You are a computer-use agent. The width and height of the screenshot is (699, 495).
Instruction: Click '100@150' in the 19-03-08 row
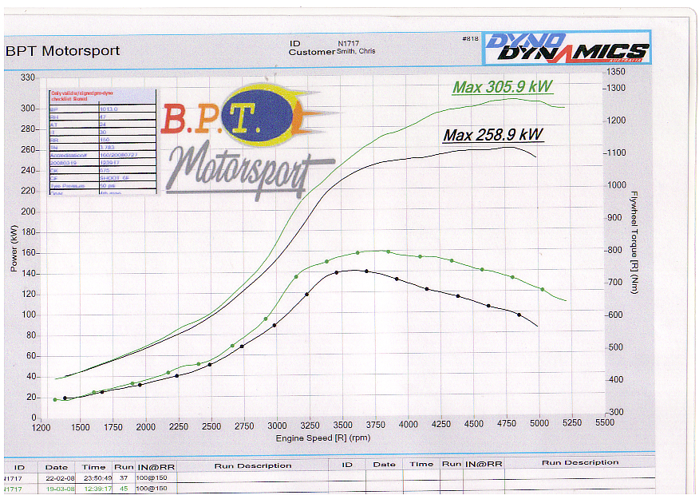pos(152,489)
